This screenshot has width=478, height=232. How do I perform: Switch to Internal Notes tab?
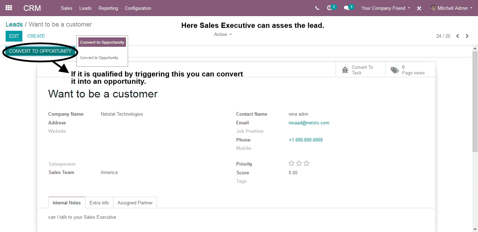click(x=67, y=203)
